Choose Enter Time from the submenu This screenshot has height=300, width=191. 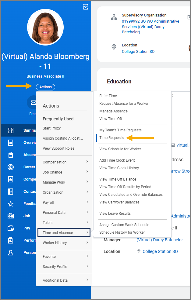(108, 96)
